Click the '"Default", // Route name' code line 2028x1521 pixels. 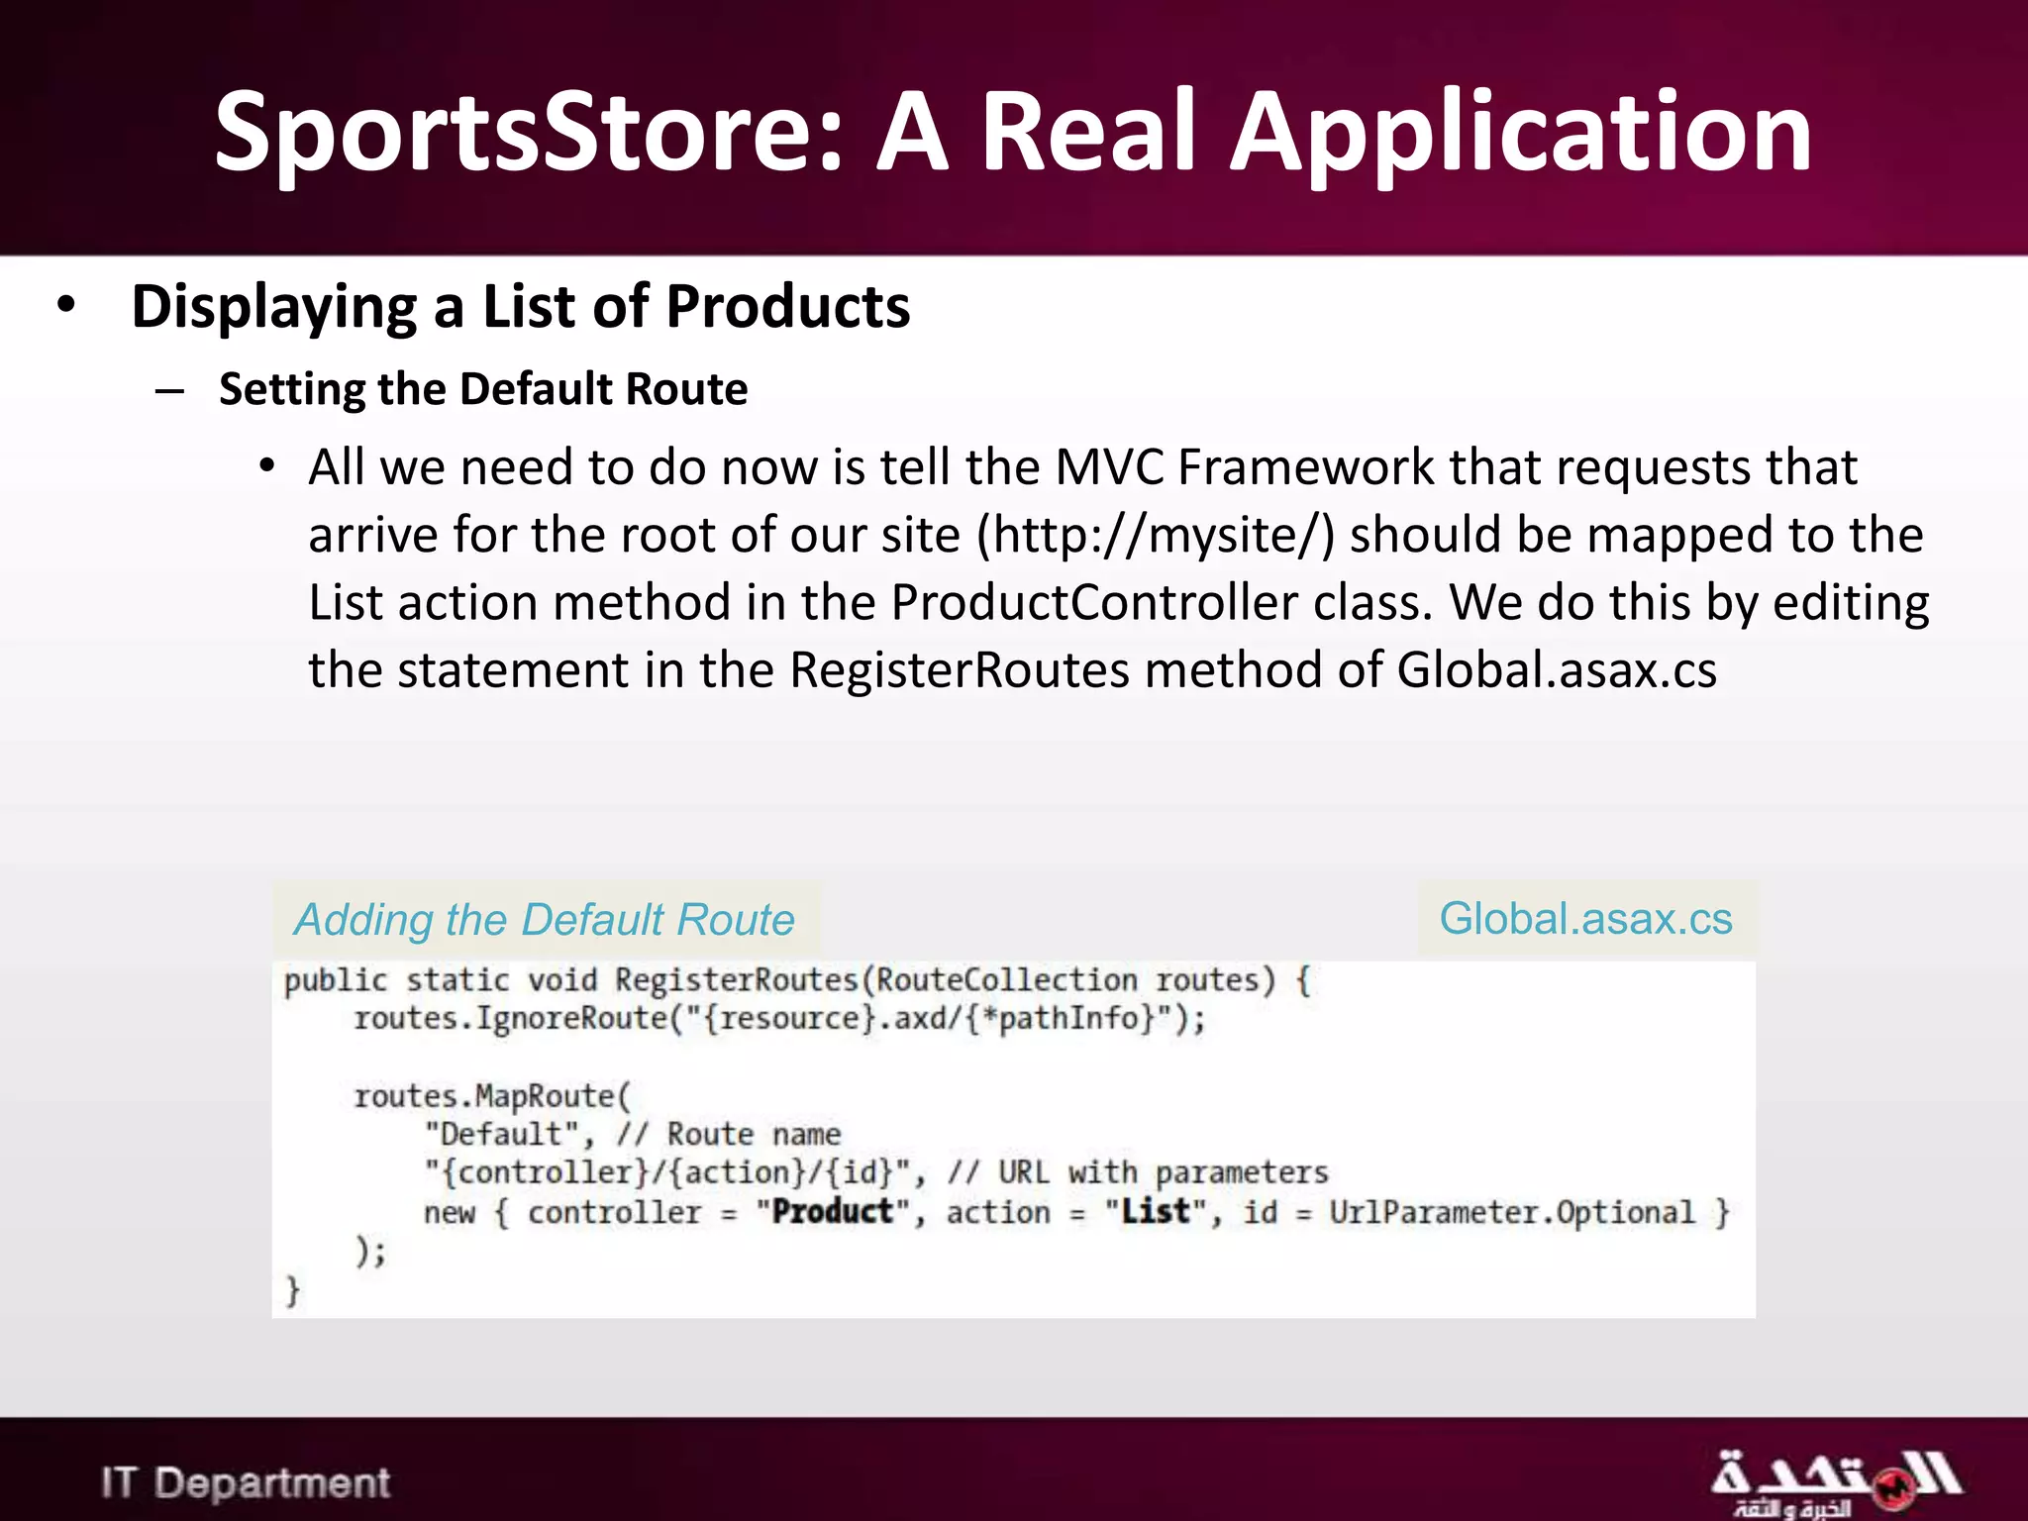[633, 1135]
